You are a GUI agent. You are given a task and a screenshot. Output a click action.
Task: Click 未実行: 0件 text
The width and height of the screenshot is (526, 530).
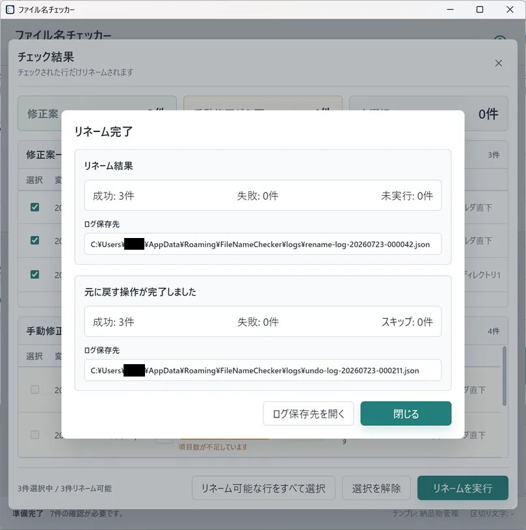407,196
